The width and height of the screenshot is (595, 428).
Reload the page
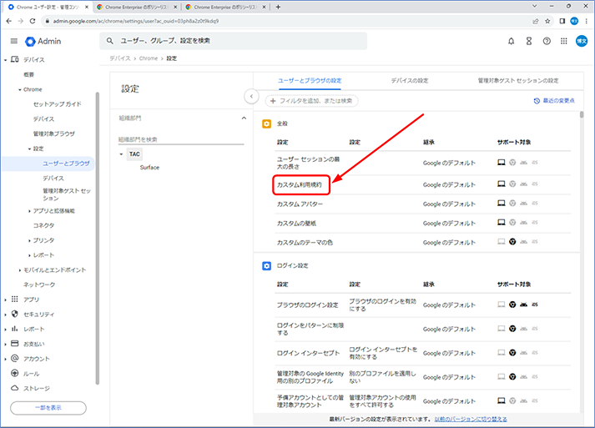pos(33,21)
